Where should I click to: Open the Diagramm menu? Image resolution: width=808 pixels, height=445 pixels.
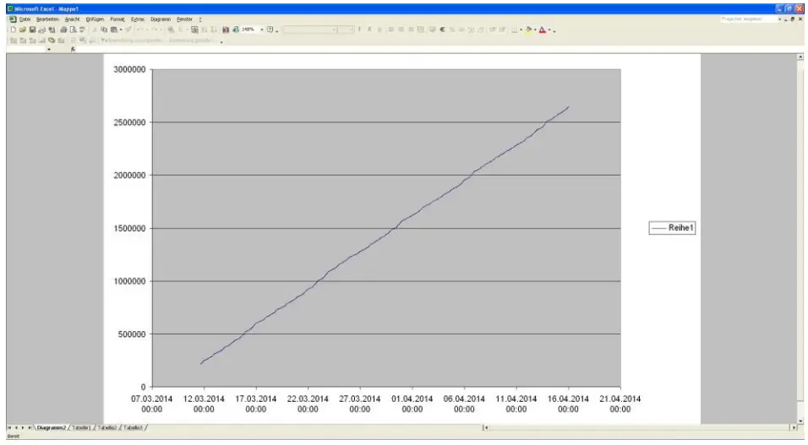click(161, 19)
